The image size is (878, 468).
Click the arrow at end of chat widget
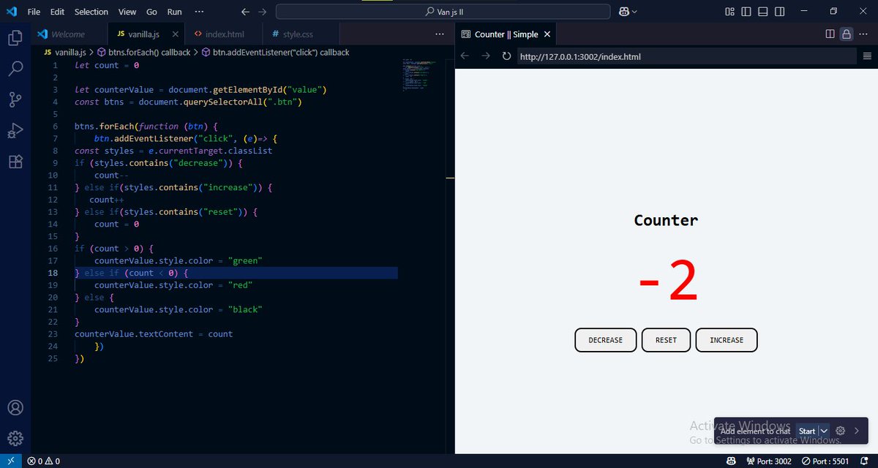[x=857, y=431]
